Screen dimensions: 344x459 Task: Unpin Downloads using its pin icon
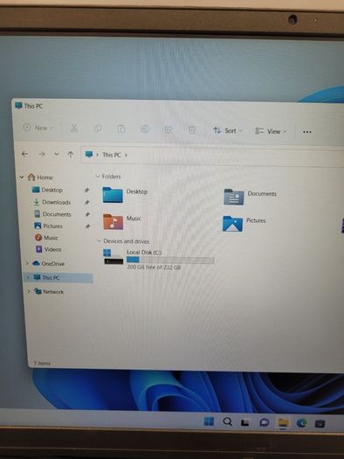tap(86, 202)
